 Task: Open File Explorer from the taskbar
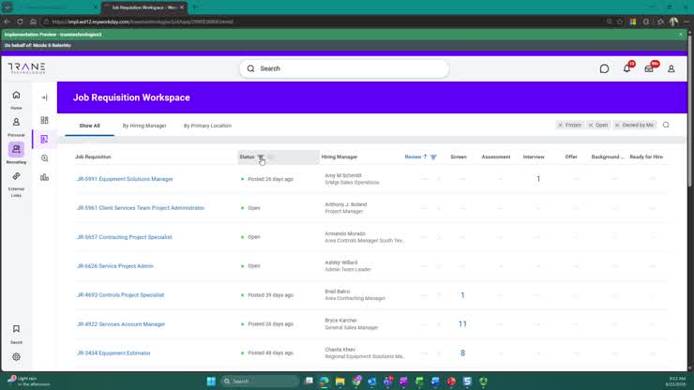pos(339,382)
